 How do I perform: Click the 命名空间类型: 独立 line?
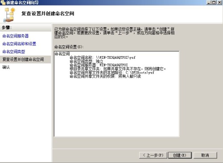pos(87,61)
